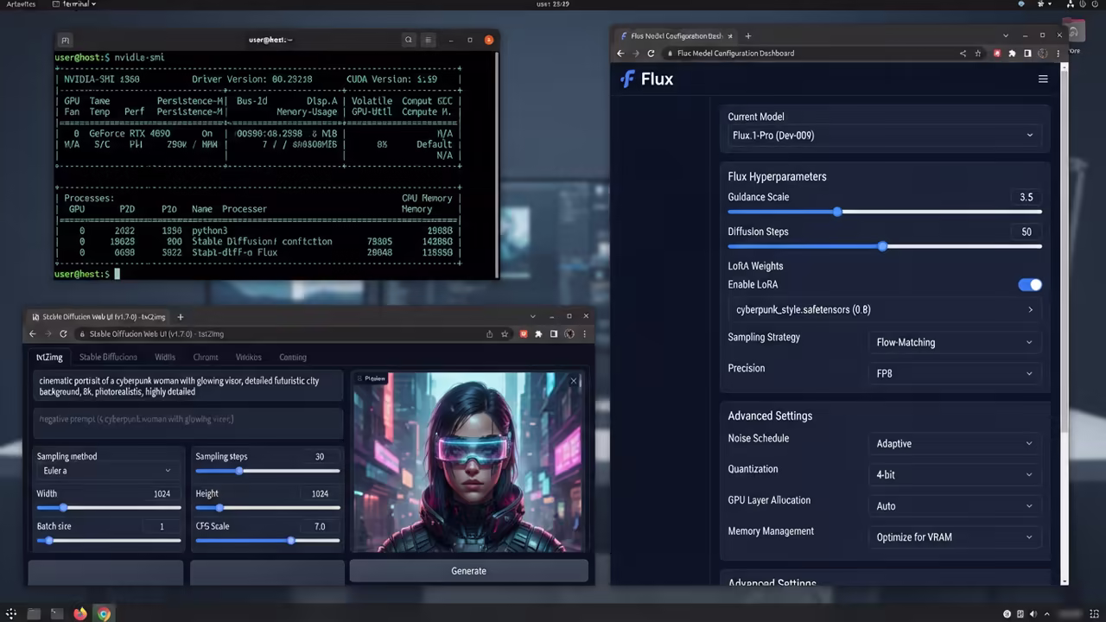Open the application launcher on the taskbar
Viewport: 1106px width, 622px height.
[11, 613]
